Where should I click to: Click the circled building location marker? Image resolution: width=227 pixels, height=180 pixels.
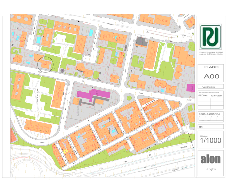tap(45, 64)
